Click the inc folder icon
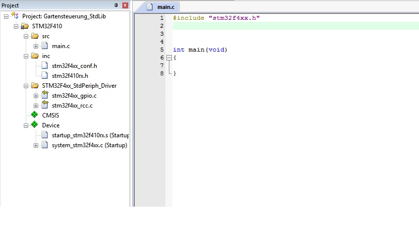 tap(35, 56)
